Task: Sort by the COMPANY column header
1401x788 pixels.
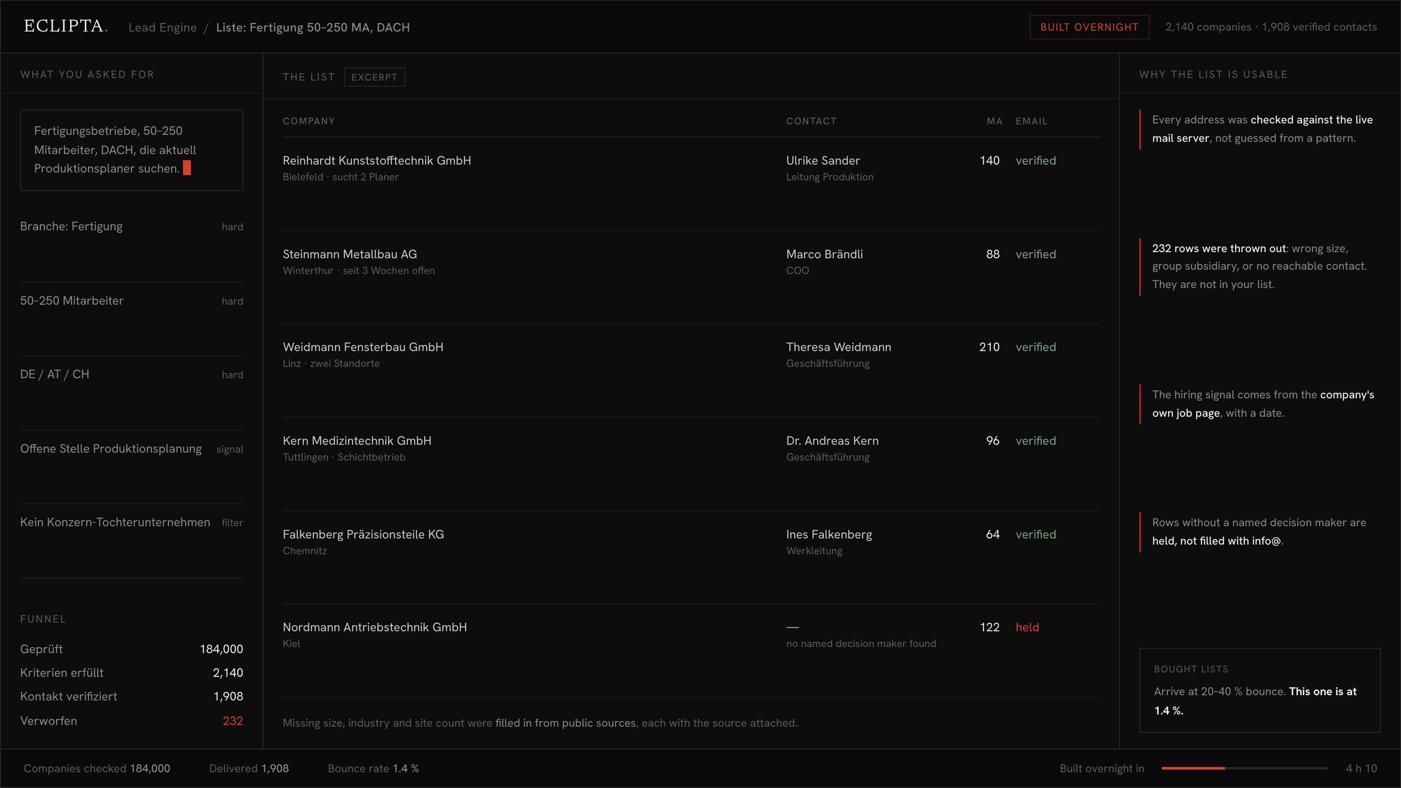Action: pyautogui.click(x=308, y=121)
